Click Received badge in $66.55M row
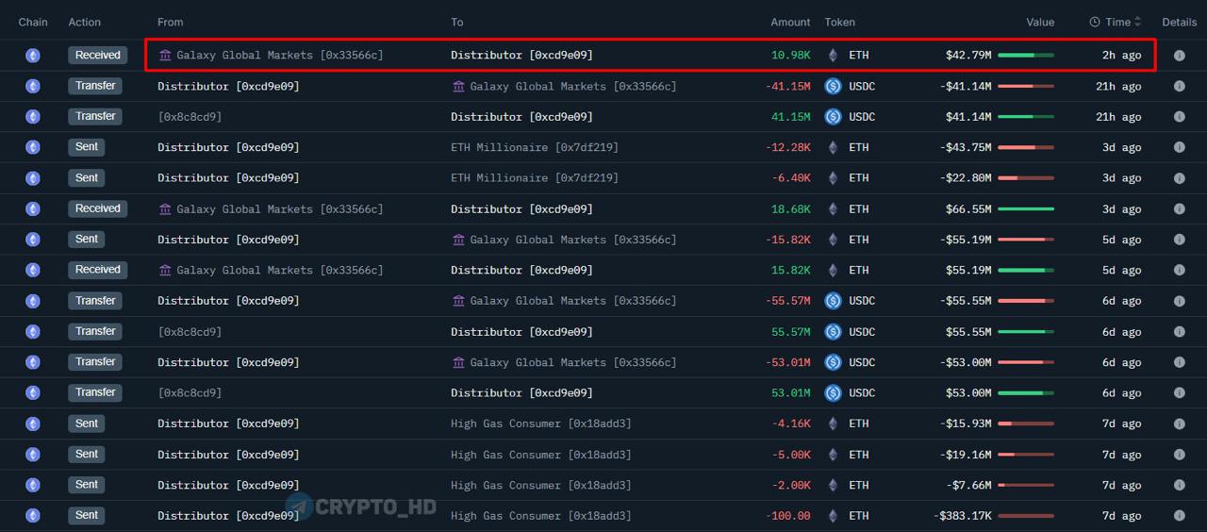The image size is (1207, 532). 98,208
